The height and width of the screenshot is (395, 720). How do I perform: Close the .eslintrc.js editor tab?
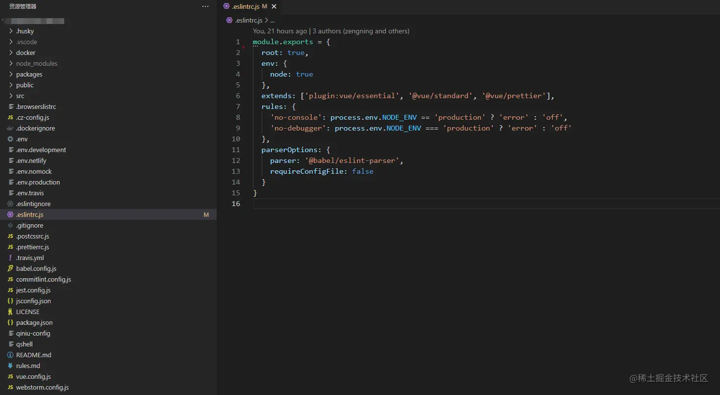pyautogui.click(x=274, y=6)
